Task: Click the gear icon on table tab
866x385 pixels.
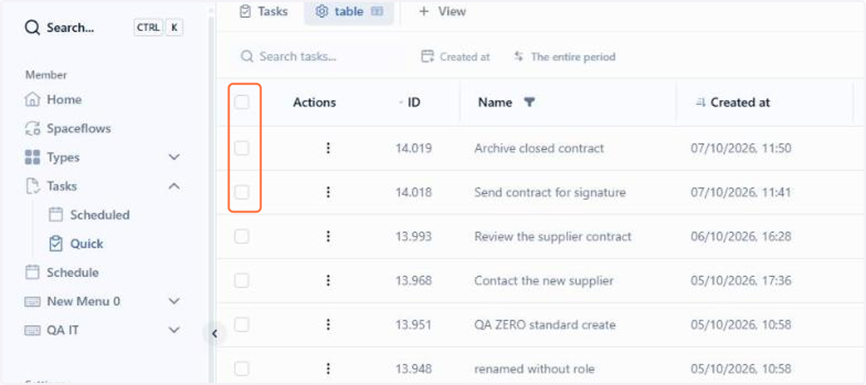Action: click(322, 12)
